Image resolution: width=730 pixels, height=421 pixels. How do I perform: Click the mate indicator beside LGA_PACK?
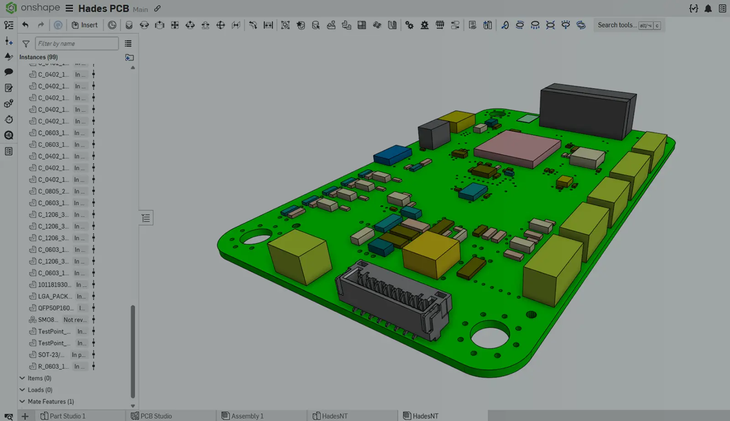coord(94,296)
